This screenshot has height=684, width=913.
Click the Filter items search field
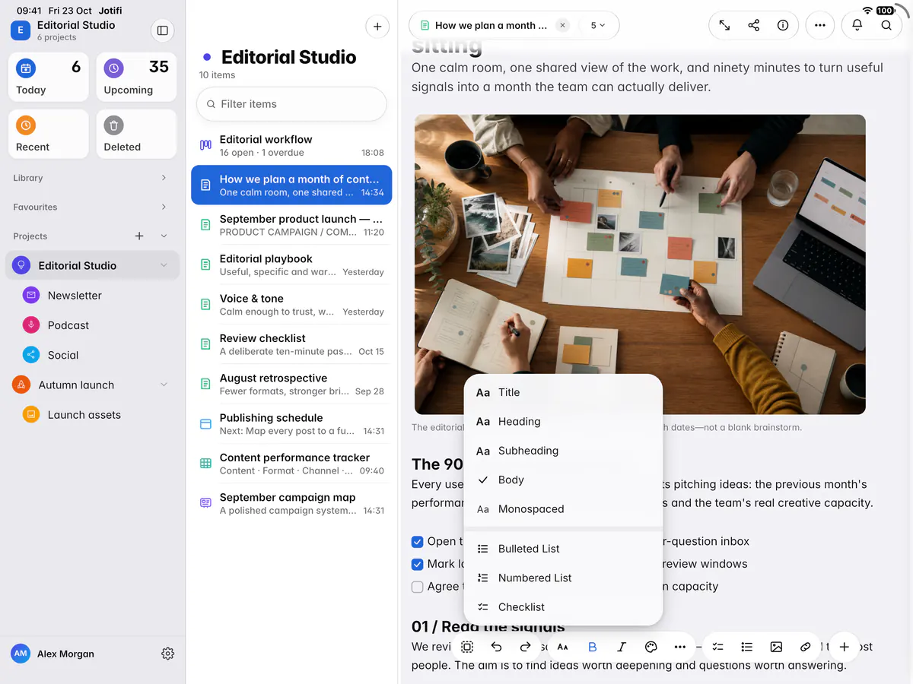pos(291,104)
